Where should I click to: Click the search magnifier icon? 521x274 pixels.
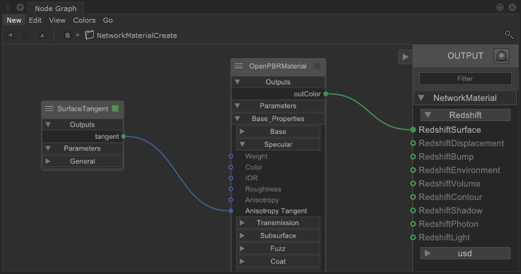tap(509, 35)
